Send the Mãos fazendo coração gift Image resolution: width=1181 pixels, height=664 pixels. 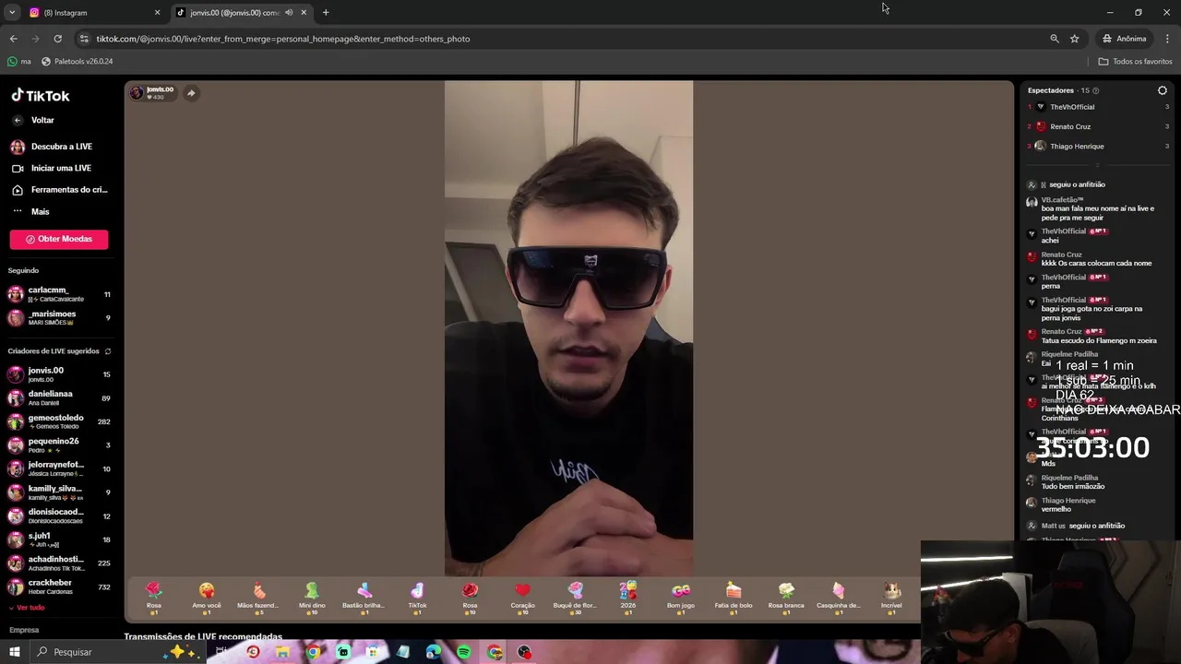point(258,598)
